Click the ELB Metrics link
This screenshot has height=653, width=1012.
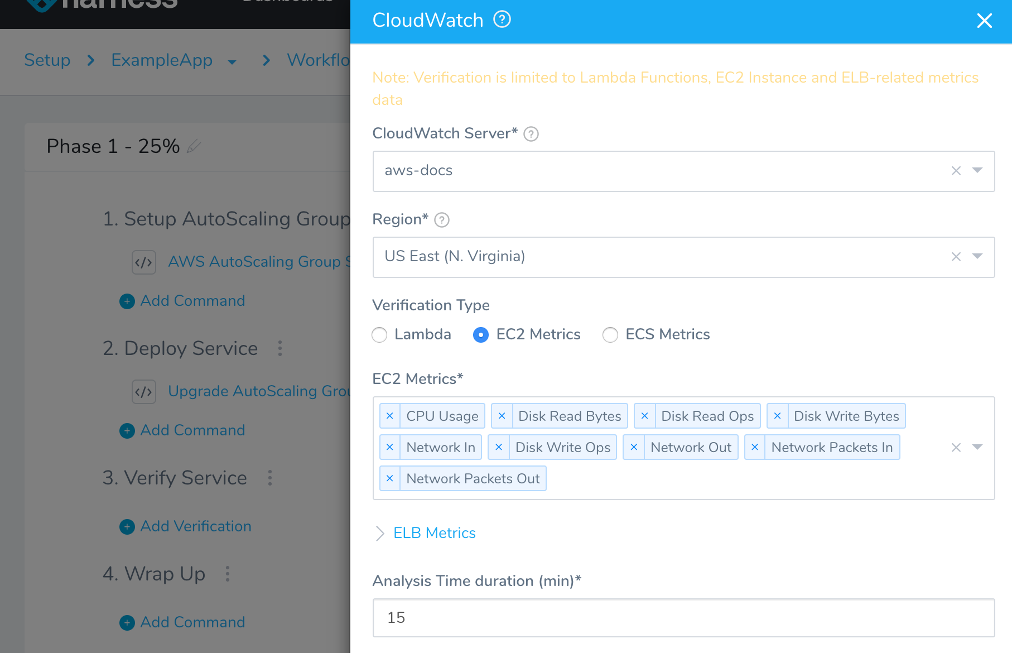(435, 533)
